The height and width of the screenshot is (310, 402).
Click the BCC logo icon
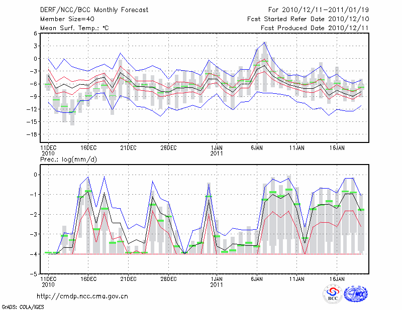point(332,293)
